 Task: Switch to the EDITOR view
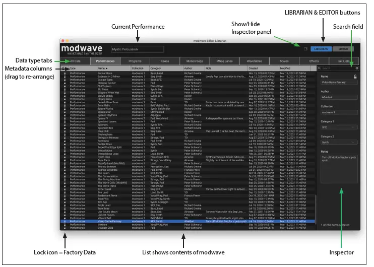[343, 49]
